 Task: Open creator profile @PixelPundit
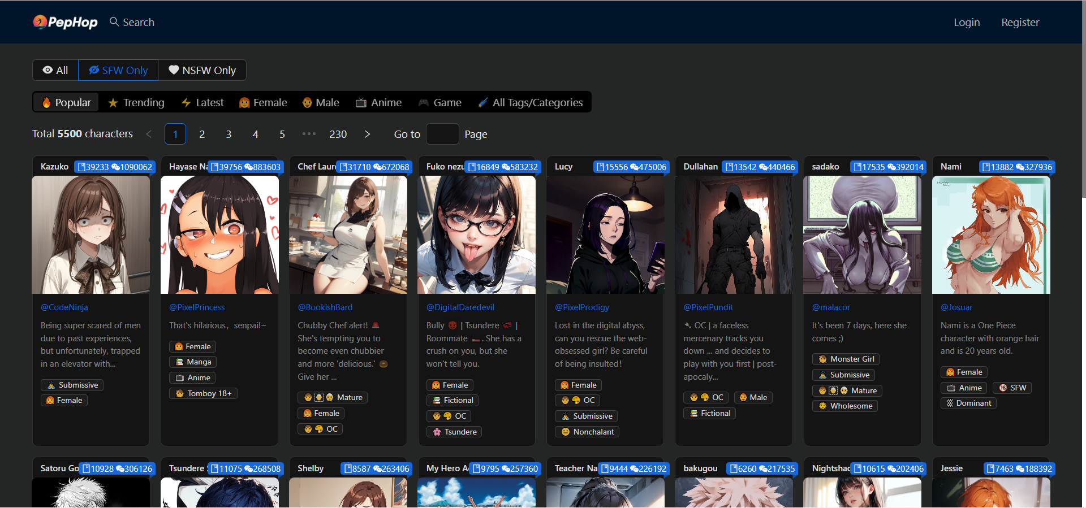[708, 307]
